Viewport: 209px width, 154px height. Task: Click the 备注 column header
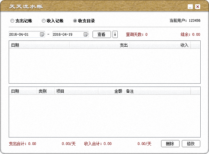pos(157,91)
